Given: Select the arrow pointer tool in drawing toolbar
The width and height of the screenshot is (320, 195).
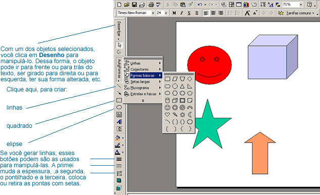Looking at the screenshot, I should click(119, 44).
